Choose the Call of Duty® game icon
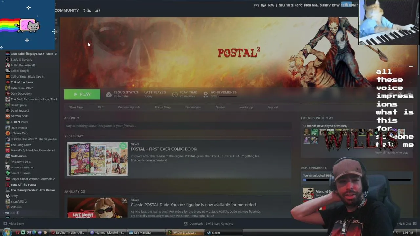 click(x=8, y=71)
